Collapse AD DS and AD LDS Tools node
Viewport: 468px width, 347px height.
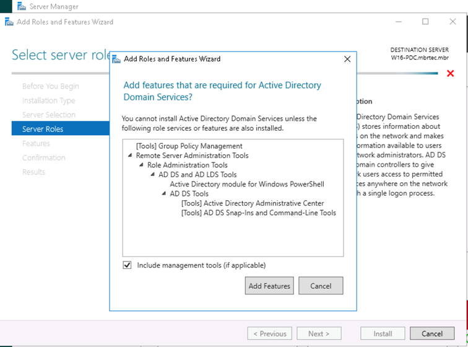click(x=153, y=175)
